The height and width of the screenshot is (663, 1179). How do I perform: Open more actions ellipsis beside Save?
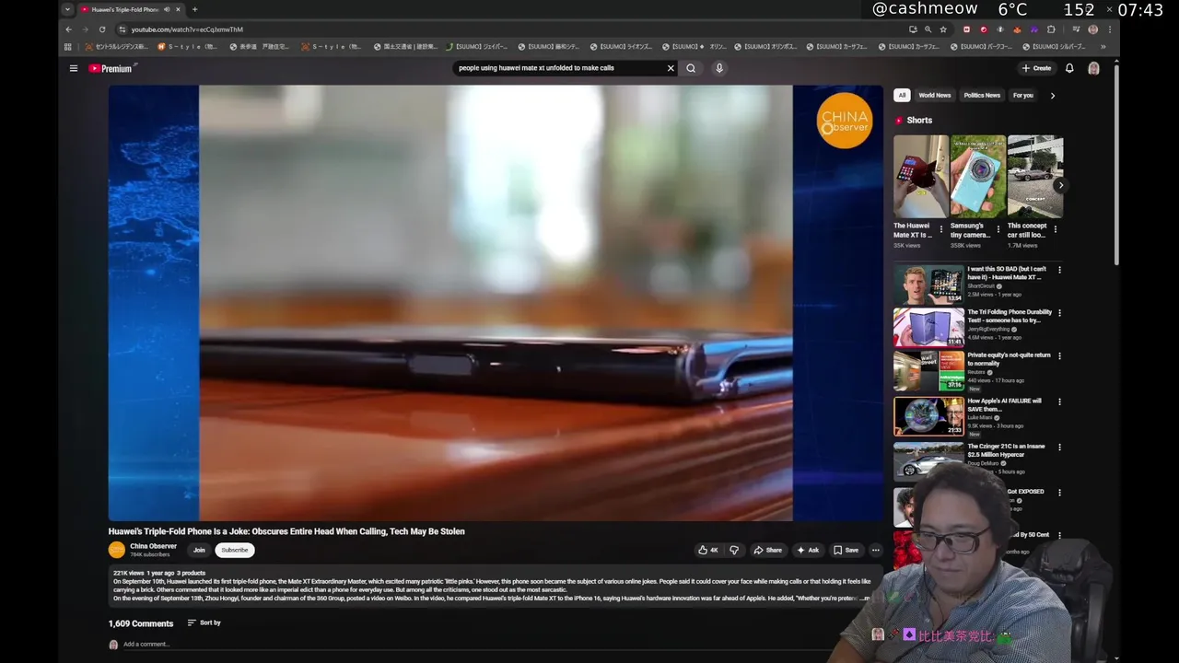(875, 550)
